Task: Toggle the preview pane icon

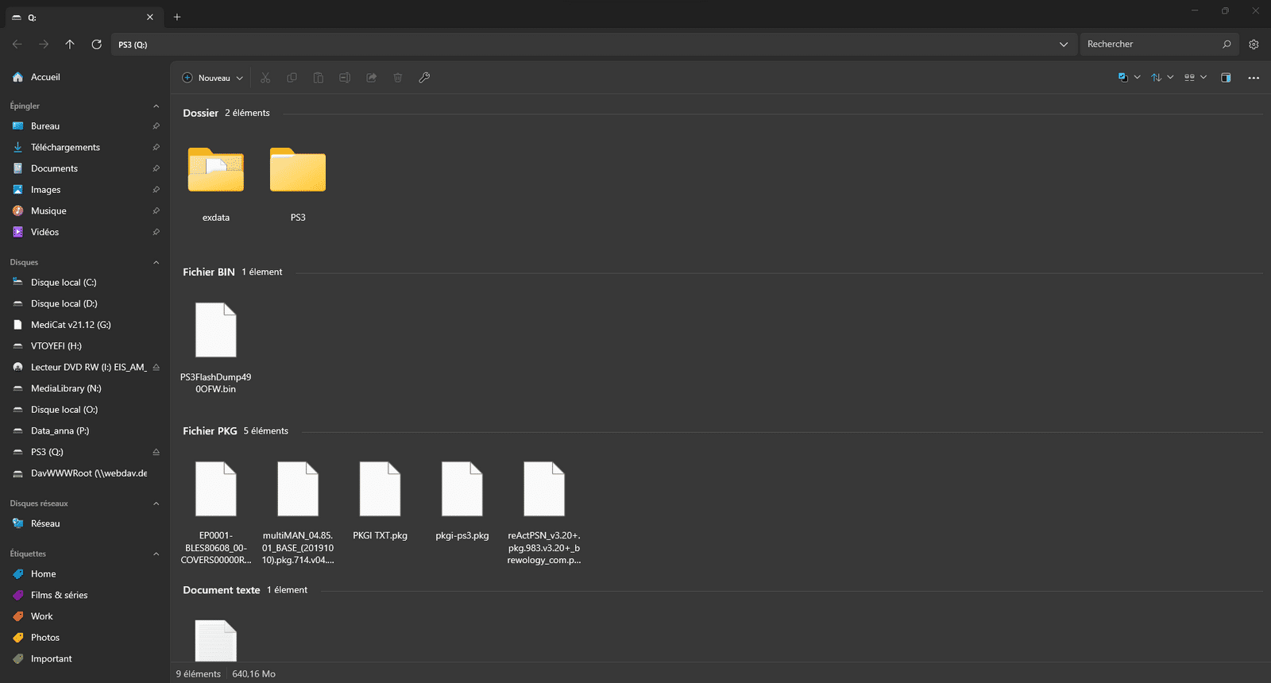Action: pos(1226,78)
